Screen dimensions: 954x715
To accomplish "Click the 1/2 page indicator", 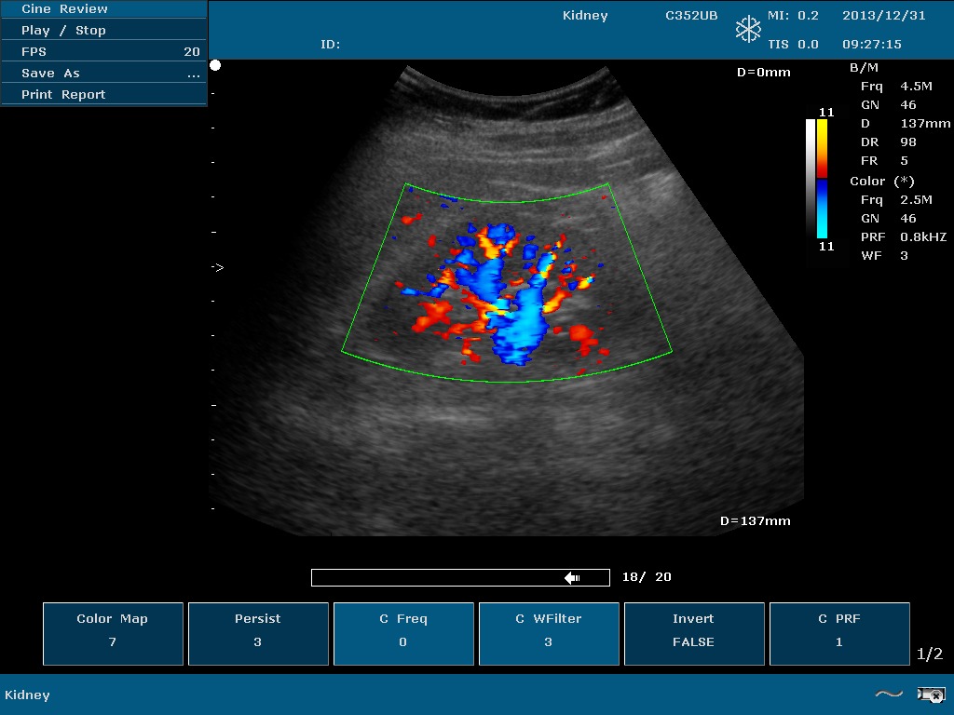I will pos(930,654).
